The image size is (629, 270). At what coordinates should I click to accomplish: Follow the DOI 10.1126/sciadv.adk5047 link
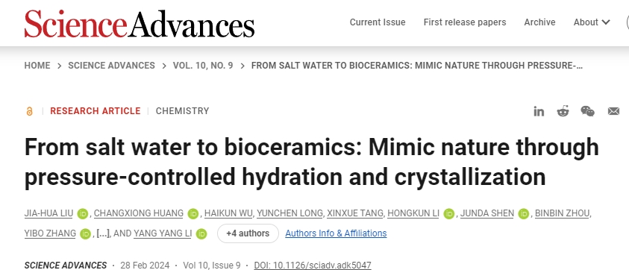[x=313, y=266]
